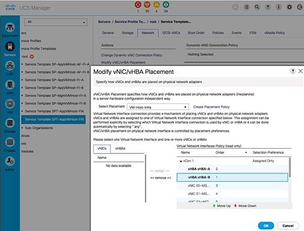Viewport: 304px width, 231px height.
Task: Open the Select Placement VM-Host-Infra dropdown
Action: 158,107
